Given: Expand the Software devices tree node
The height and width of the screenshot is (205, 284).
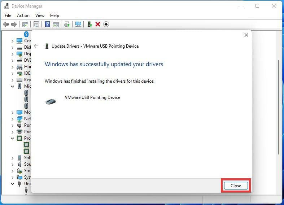Looking at the screenshot, I should 12,158.
